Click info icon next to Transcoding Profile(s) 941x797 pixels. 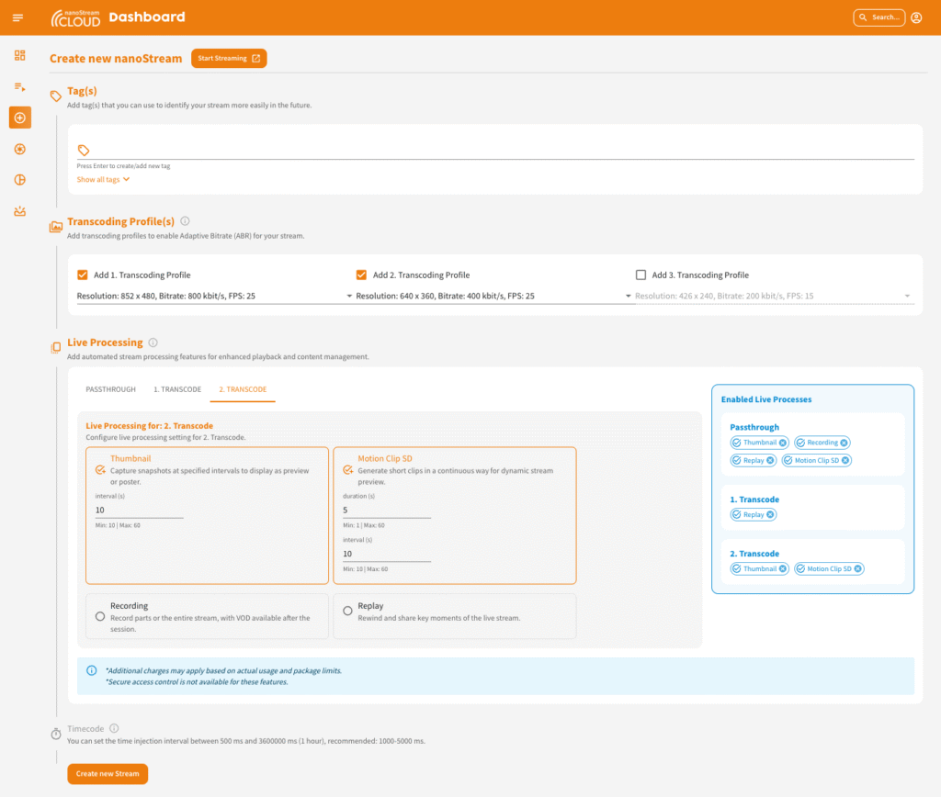[x=185, y=221]
